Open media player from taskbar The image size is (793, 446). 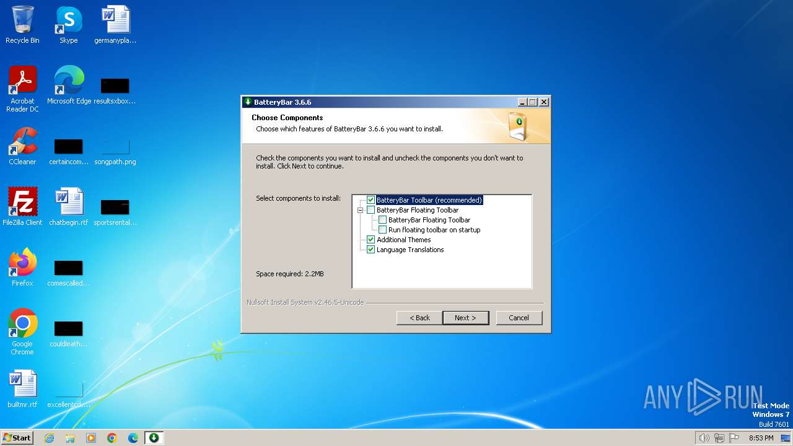(91, 438)
